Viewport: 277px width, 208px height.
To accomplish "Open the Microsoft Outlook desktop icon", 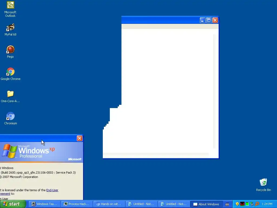I will [x=11, y=9].
